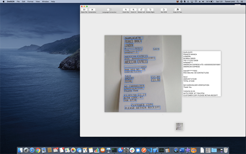Rotate the image left
The width and height of the screenshot is (246, 154).
[141, 9]
